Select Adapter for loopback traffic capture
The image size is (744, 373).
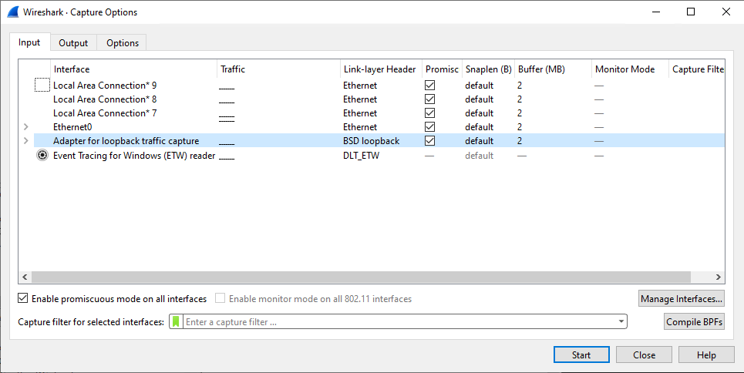click(126, 141)
